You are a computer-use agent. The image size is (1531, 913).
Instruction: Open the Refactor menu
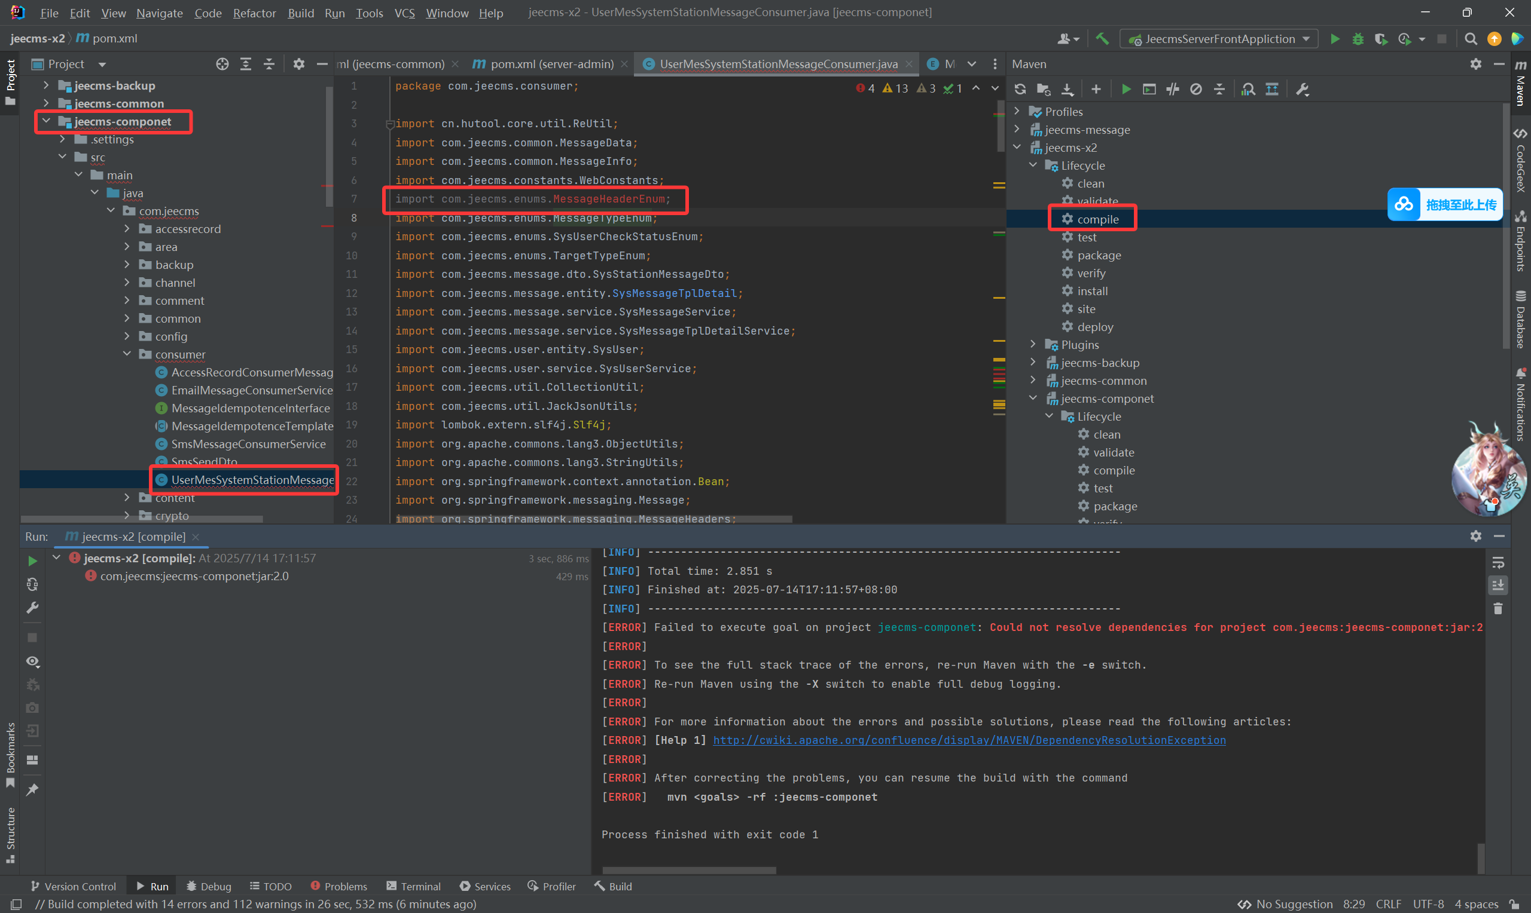254,13
